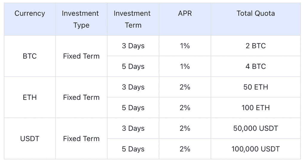The width and height of the screenshot is (306, 163).
Task: Select the 50 ETH quota cell
Action: point(255,87)
